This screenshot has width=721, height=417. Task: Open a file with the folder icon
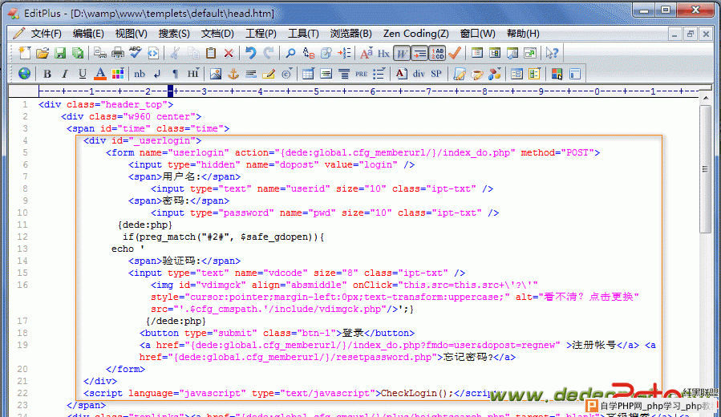click(x=43, y=54)
